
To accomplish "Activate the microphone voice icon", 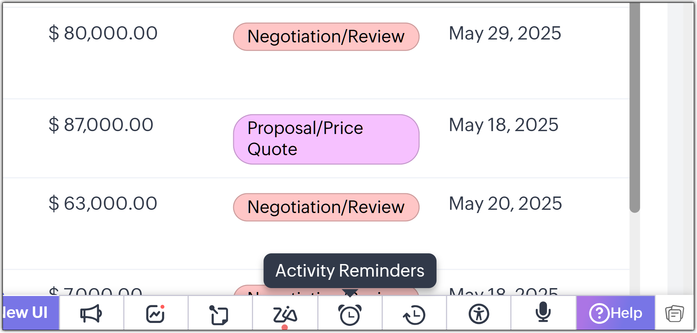I will pos(543,313).
